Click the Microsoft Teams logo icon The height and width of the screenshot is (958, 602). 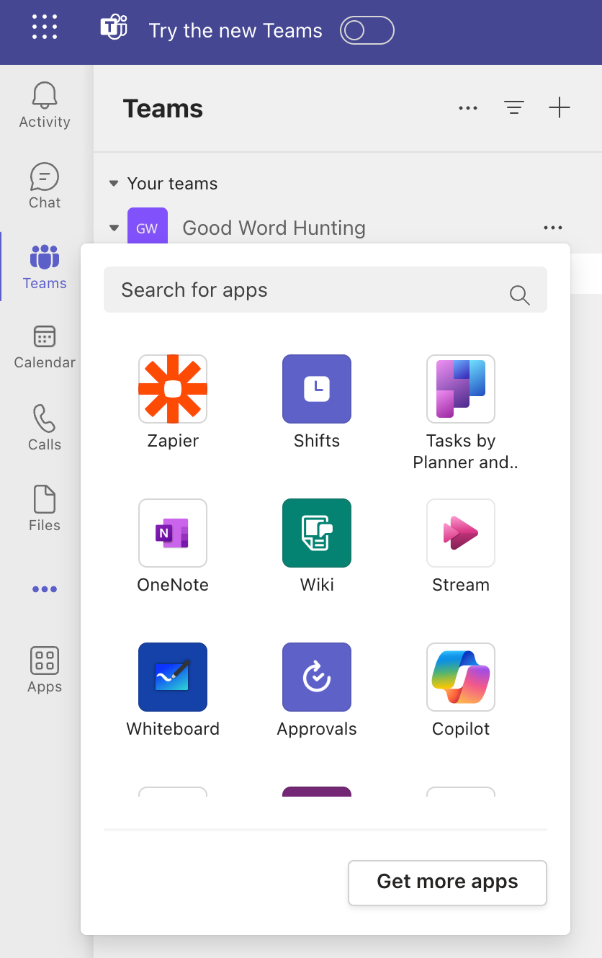(114, 29)
